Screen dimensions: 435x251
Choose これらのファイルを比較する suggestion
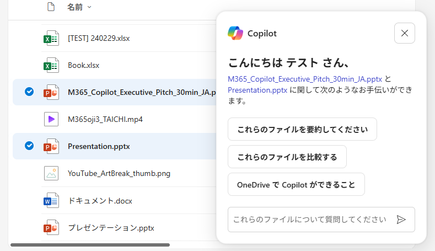[287, 157]
